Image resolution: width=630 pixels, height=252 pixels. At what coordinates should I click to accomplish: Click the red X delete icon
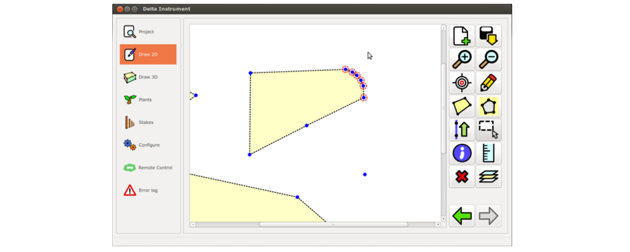[x=462, y=176]
